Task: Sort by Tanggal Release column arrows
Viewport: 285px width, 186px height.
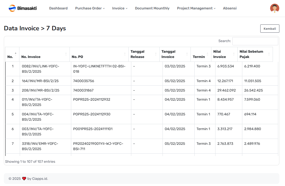Action: 156,54
